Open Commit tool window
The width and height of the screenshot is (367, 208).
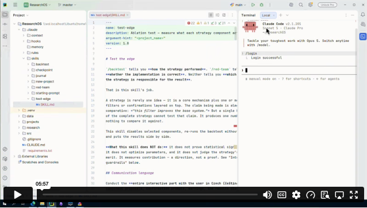(5, 24)
